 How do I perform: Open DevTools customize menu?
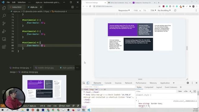192,83
